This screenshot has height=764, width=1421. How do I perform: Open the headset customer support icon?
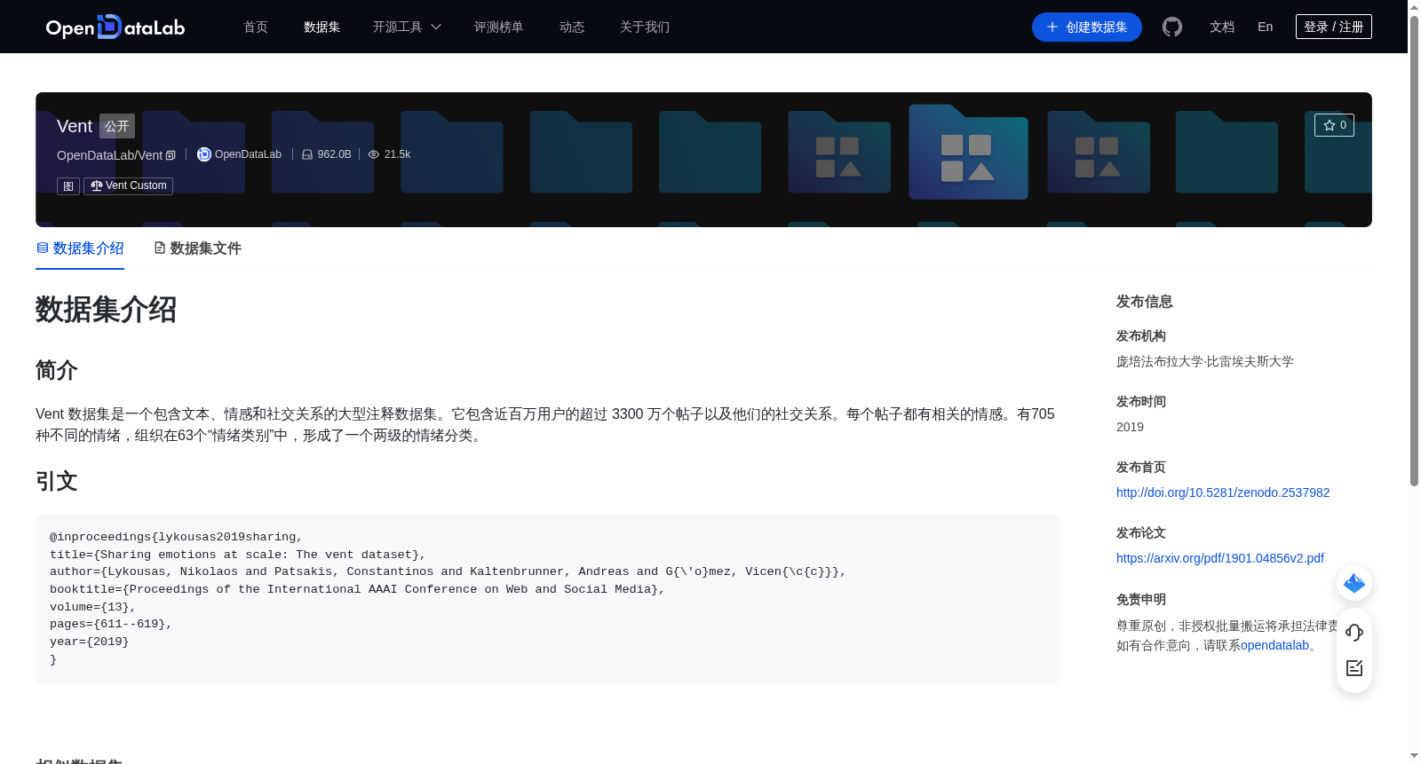1354,632
